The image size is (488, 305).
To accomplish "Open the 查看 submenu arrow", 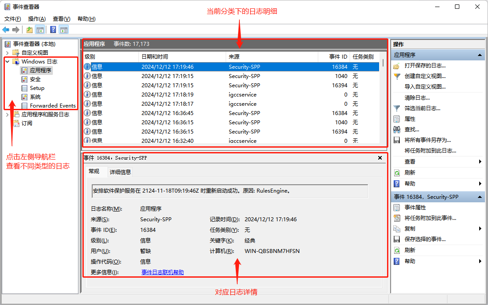I will (480, 161).
